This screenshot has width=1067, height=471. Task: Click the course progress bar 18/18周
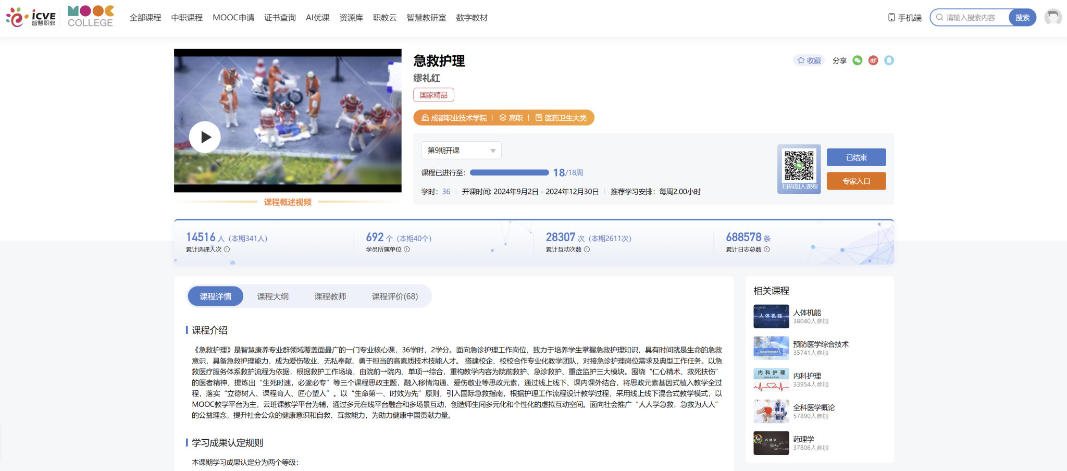(509, 172)
